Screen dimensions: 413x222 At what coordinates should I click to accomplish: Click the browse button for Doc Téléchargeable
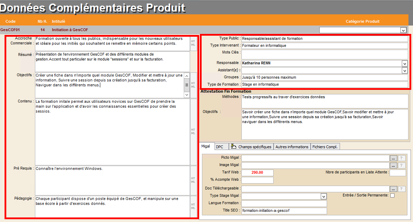(393, 189)
